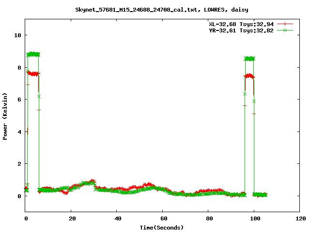310x232 pixels.
Task: Click x-axis tick label '120'
Action: tap(301, 218)
